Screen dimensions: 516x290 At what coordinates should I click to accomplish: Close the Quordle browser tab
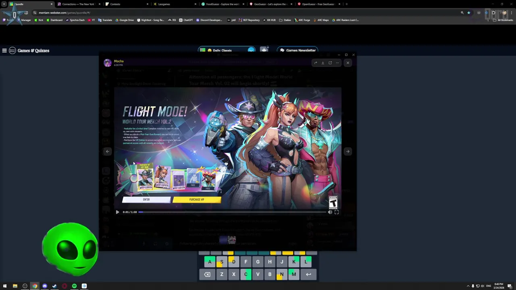pyautogui.click(x=51, y=4)
